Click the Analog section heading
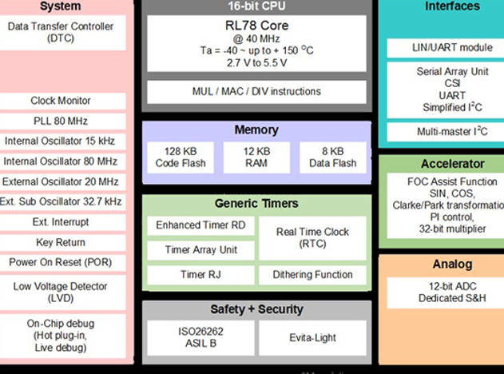Image resolution: width=504 pixels, height=374 pixels. click(453, 265)
